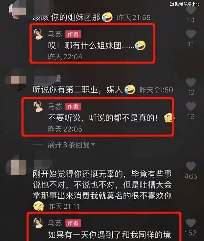Image resolution: width=204 pixels, height=241 pixels.
Task: Click the 作者 badge in the 22:04 reply
Action: point(73,34)
